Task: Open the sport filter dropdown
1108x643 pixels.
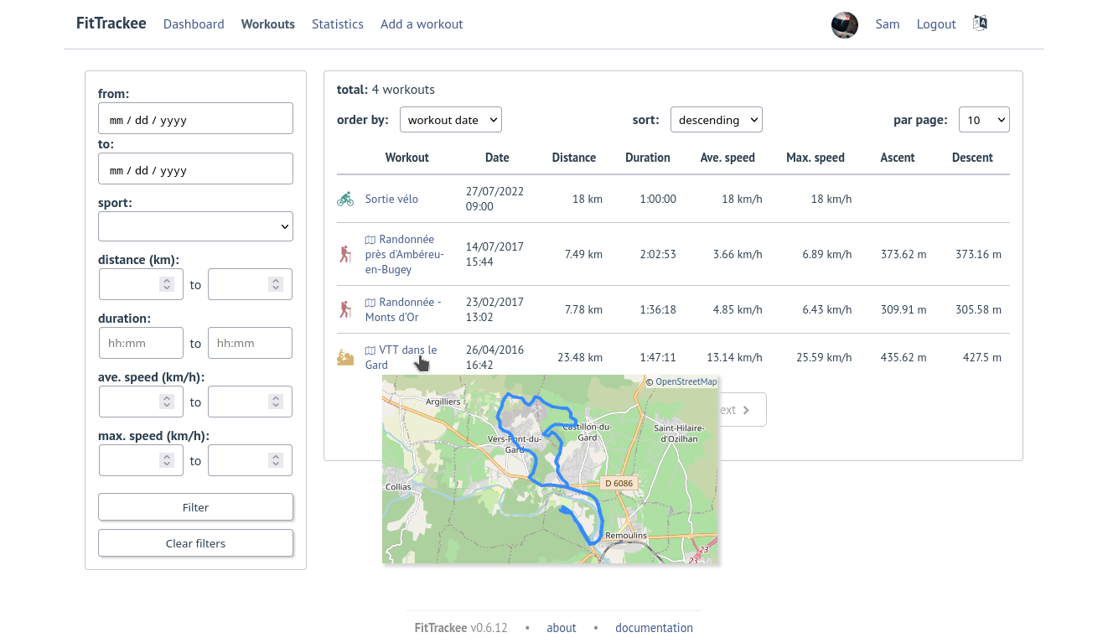Action: tap(195, 226)
